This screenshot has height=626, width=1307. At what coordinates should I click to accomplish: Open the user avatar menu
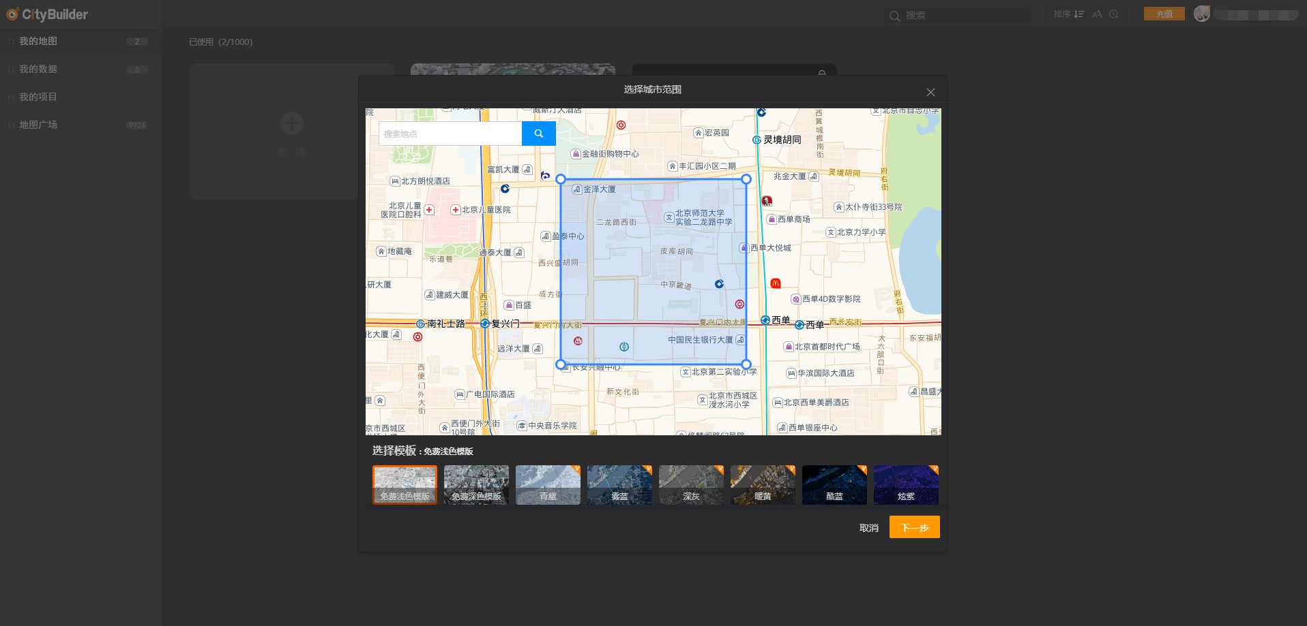(x=1202, y=14)
